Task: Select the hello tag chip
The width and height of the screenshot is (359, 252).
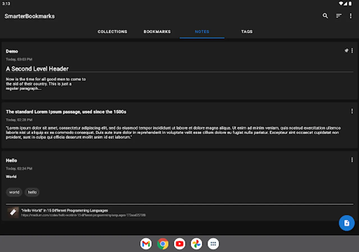Action: coord(32,192)
